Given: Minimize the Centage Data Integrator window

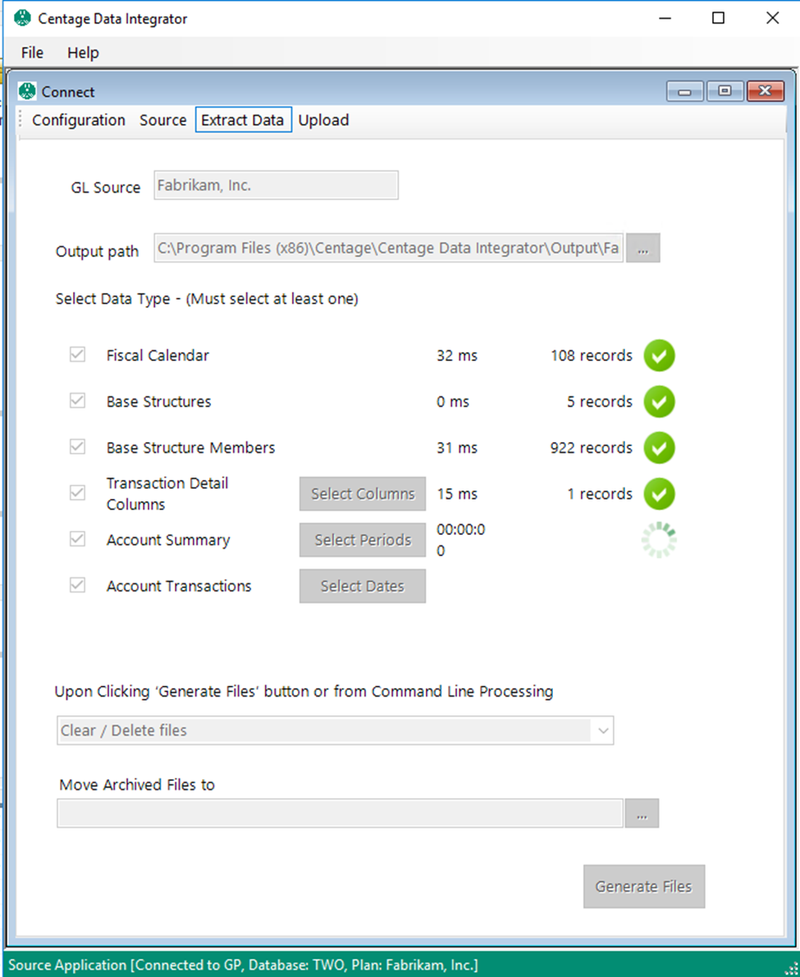Looking at the screenshot, I should (x=665, y=18).
